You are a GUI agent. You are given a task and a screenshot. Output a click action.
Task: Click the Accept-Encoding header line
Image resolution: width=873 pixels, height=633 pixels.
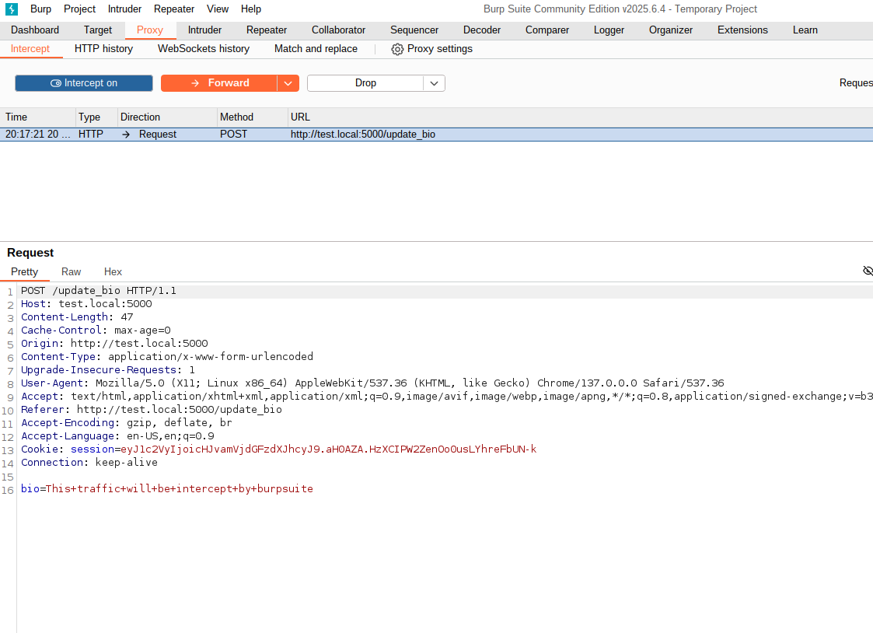click(127, 423)
